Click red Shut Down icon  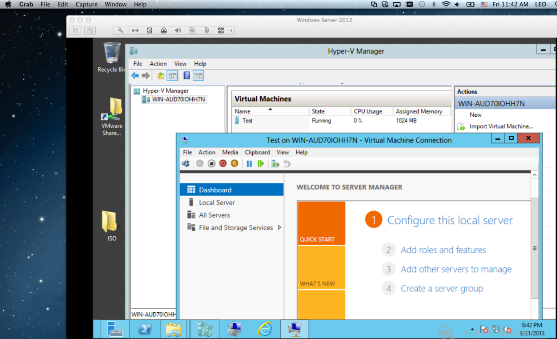pos(223,163)
